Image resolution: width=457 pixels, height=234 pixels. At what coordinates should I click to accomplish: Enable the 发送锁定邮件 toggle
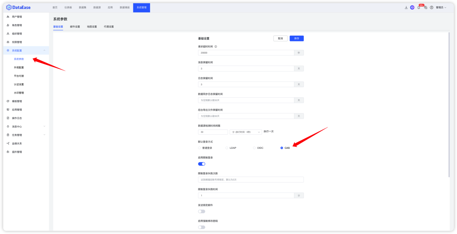[x=201, y=211]
